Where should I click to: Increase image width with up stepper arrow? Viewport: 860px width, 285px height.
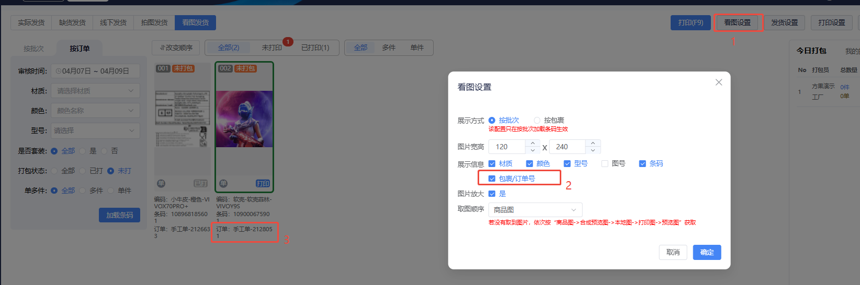tap(533, 143)
